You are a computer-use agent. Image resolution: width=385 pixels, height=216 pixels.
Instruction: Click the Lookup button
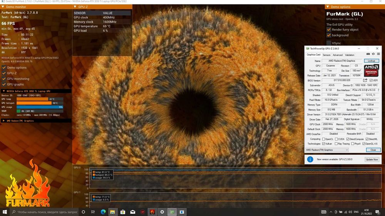pos(372,61)
